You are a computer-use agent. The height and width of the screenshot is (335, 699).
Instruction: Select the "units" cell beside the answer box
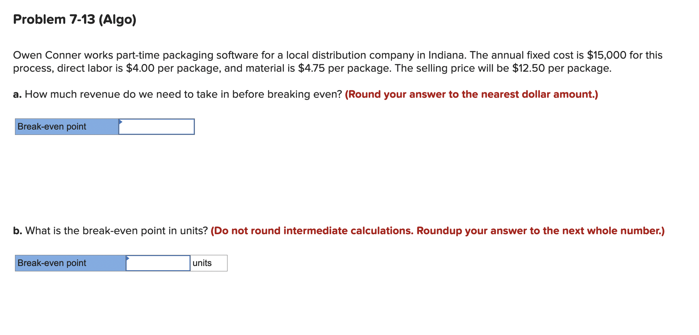coord(209,263)
